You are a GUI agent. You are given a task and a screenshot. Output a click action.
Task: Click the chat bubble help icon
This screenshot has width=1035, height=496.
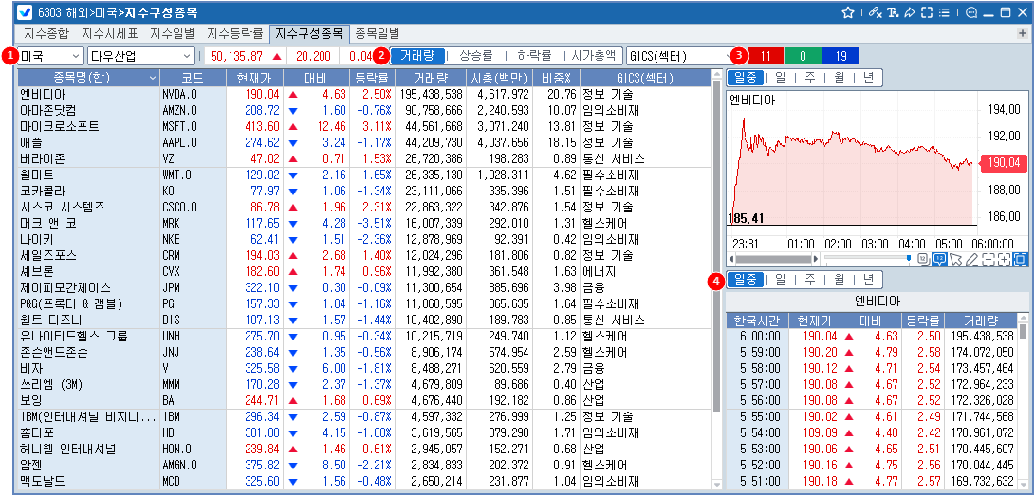pyautogui.click(x=971, y=12)
